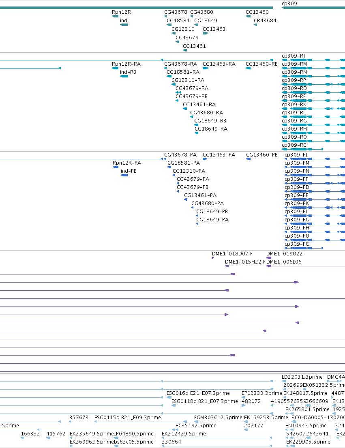Click EST EK212429.5prime
Screen dimensions: 345x448
point(184,434)
